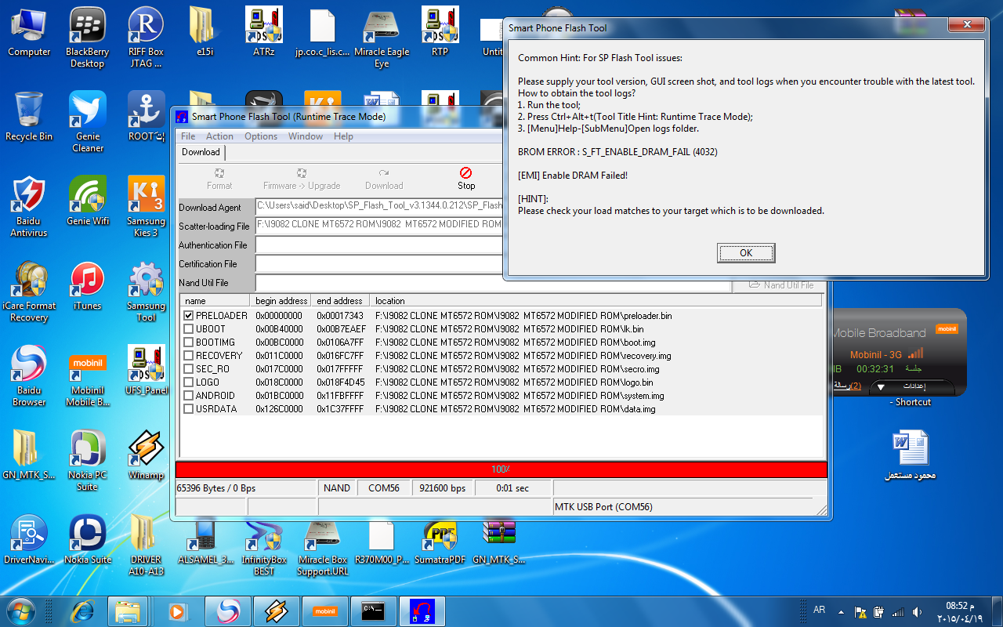Check the ANDROID checkbox
1003x627 pixels.
189,396
